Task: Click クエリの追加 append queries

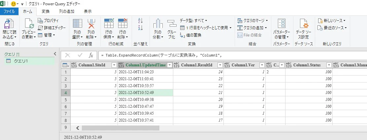Action: [x=252, y=28]
